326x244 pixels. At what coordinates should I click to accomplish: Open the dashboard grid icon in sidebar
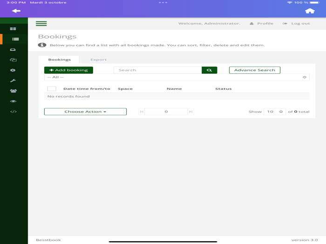pyautogui.click(x=13, y=29)
